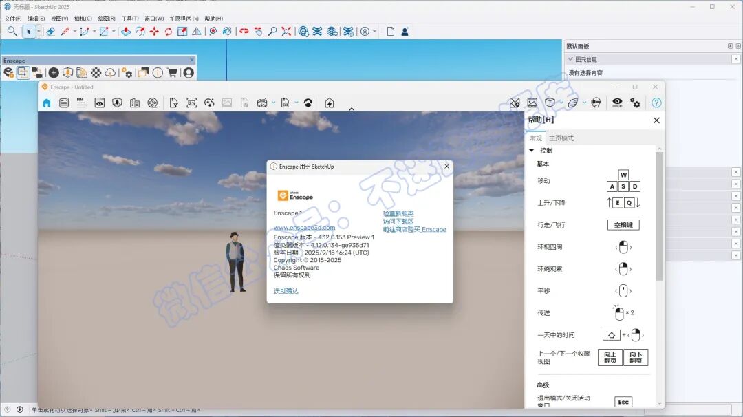
Task: Collapse the 控制 section triangle
Action: click(532, 150)
